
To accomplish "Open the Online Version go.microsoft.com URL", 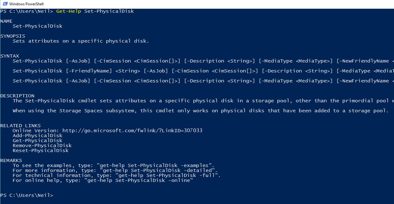I will [x=132, y=131].
